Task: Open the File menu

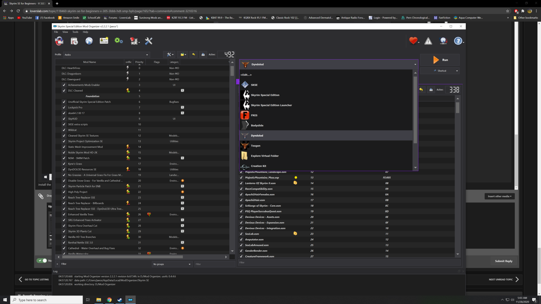Action: pos(56,32)
